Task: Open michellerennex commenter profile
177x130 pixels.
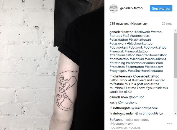Action: pyautogui.click(x=121, y=76)
